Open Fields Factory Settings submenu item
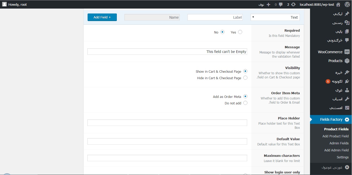 (343, 157)
